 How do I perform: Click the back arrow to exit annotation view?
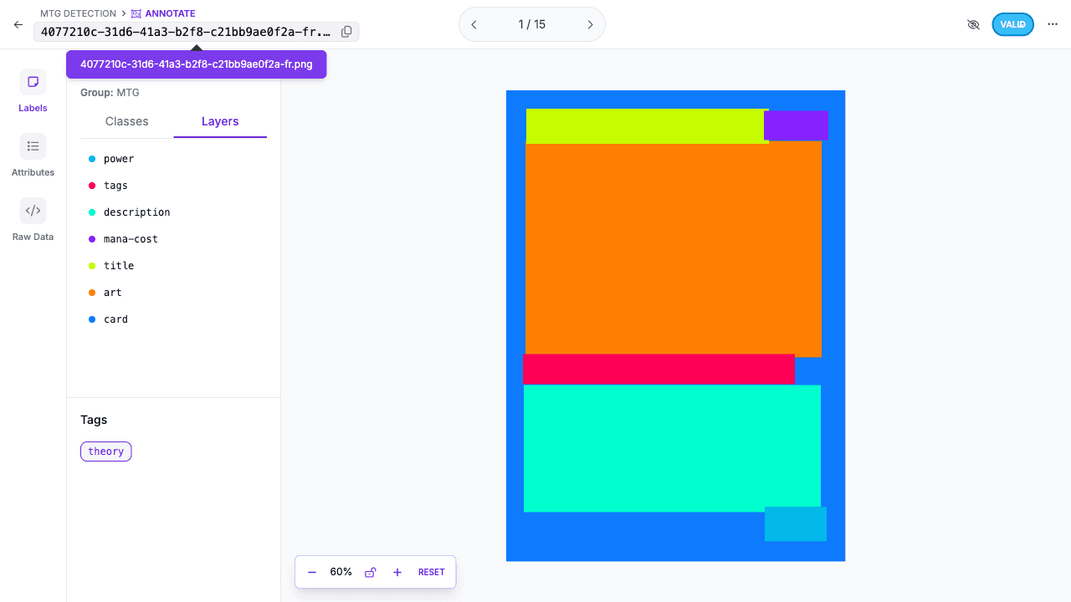(18, 24)
